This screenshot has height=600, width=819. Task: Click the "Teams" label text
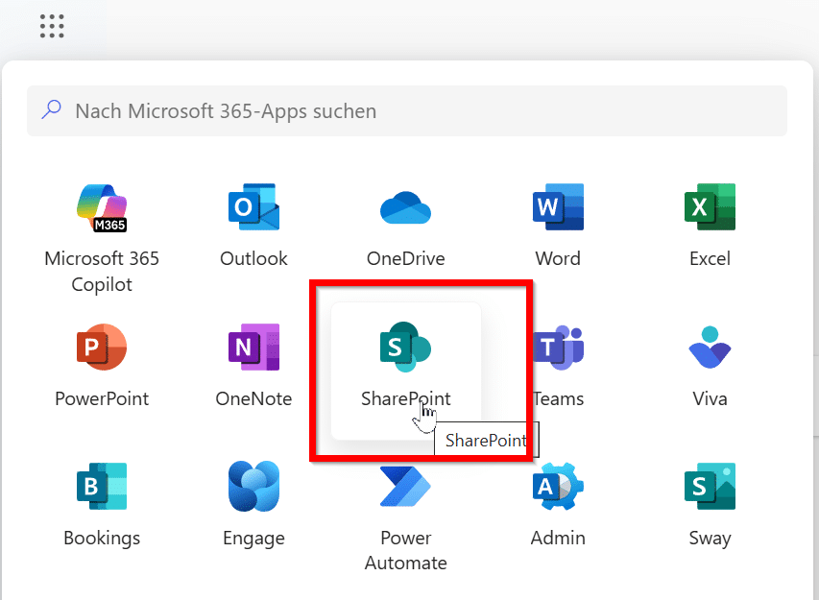pyautogui.click(x=559, y=399)
